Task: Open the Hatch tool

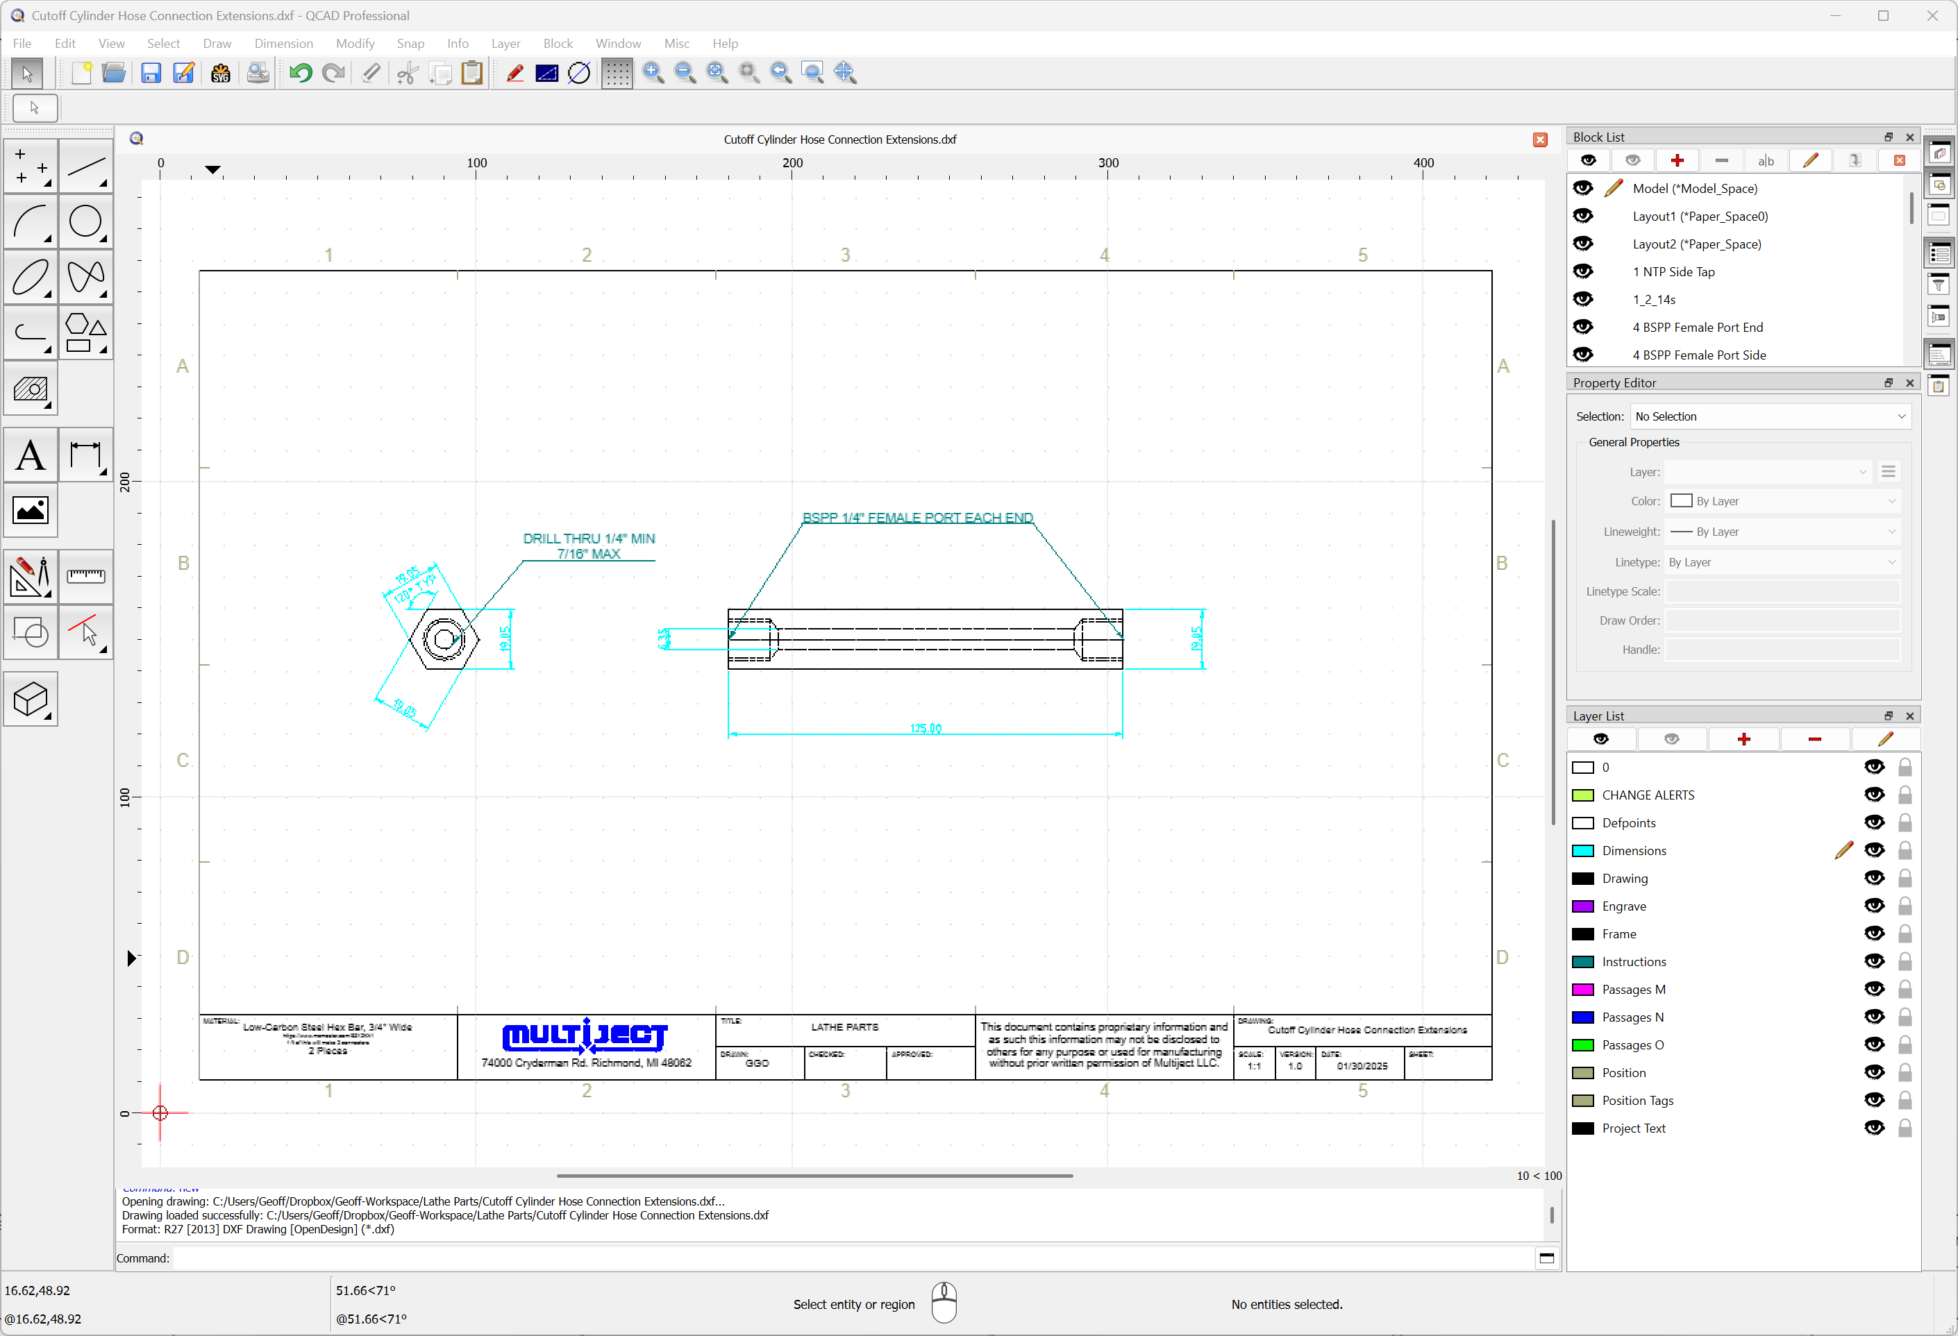Action: click(31, 389)
